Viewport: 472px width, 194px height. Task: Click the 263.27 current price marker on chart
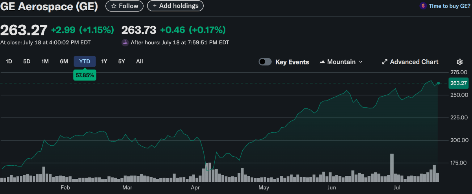(459, 83)
